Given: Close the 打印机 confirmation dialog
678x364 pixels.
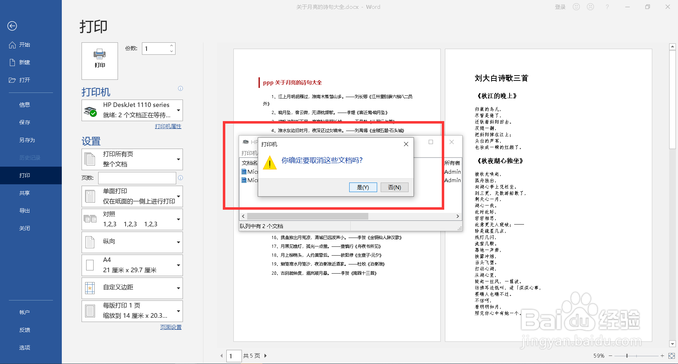Looking at the screenshot, I should (406, 144).
